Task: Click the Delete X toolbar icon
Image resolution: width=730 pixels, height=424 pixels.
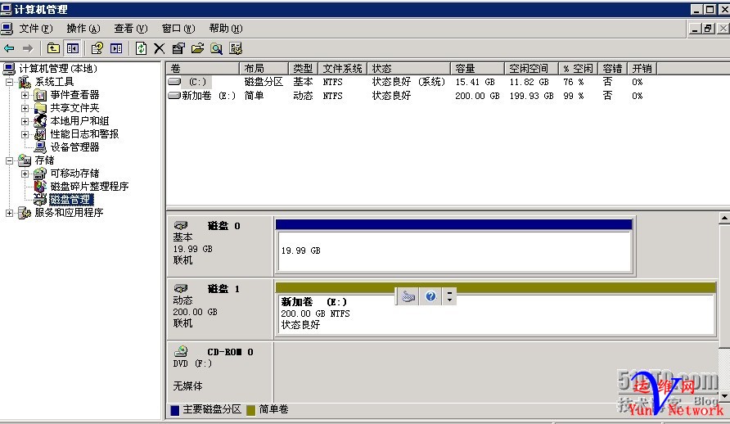Action: [160, 48]
